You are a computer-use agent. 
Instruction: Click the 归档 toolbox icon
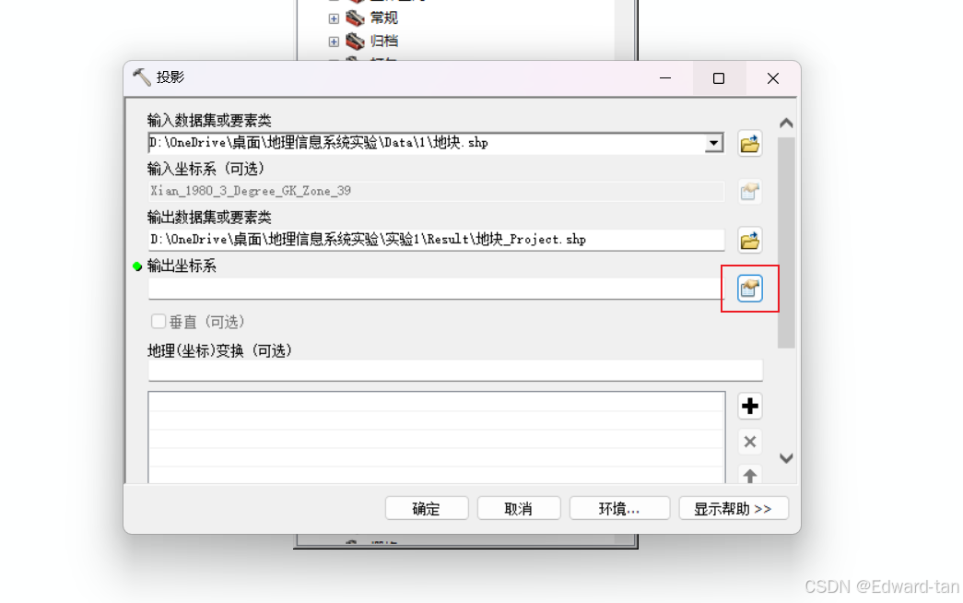point(355,41)
